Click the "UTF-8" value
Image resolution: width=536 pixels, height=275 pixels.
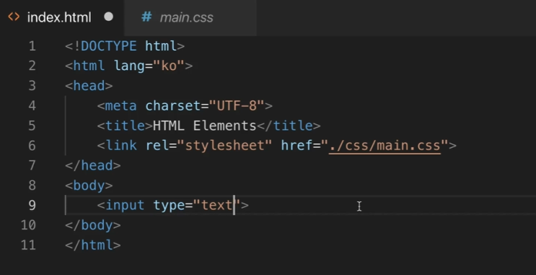pyautogui.click(x=237, y=105)
